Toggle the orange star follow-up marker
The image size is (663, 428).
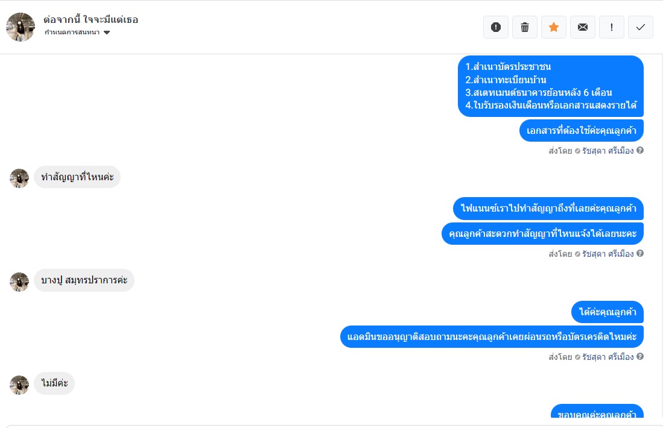click(554, 27)
